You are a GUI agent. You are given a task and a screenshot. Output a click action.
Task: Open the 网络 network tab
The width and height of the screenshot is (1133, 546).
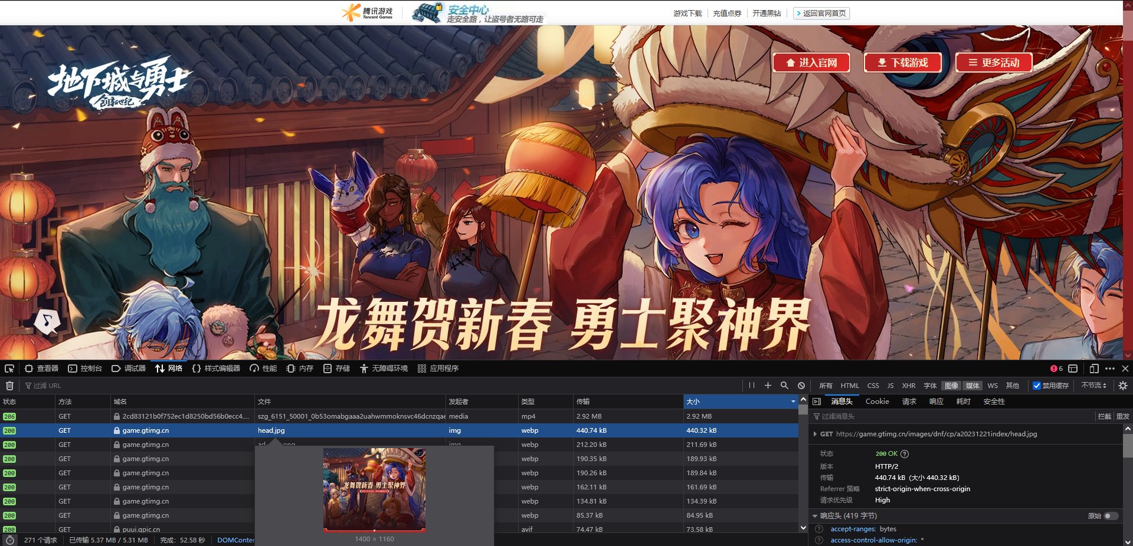(x=169, y=369)
